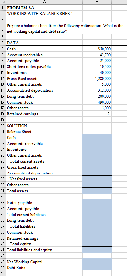127x276 pixels.
Task: Click blue input cell for Debt Ratio
Action: pos(97,267)
